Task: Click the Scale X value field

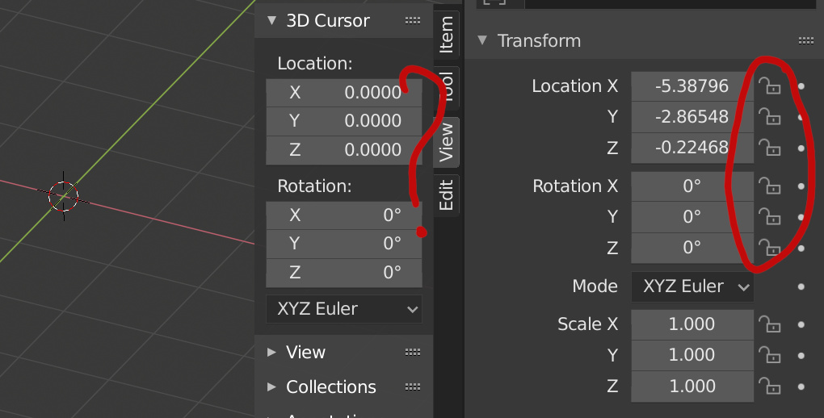Action: click(692, 324)
